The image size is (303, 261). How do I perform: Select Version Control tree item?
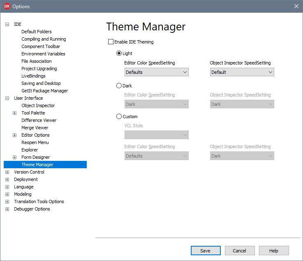coord(29,172)
